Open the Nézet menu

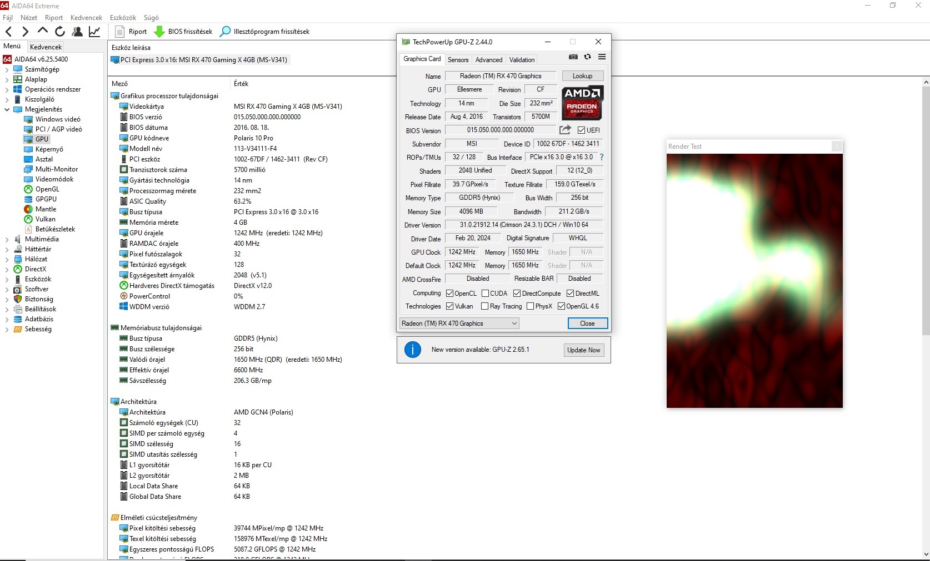point(29,18)
